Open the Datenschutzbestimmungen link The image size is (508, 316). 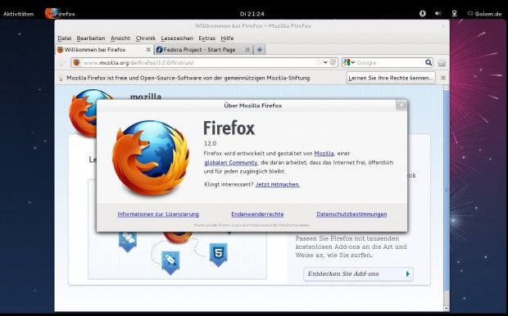coord(352,214)
